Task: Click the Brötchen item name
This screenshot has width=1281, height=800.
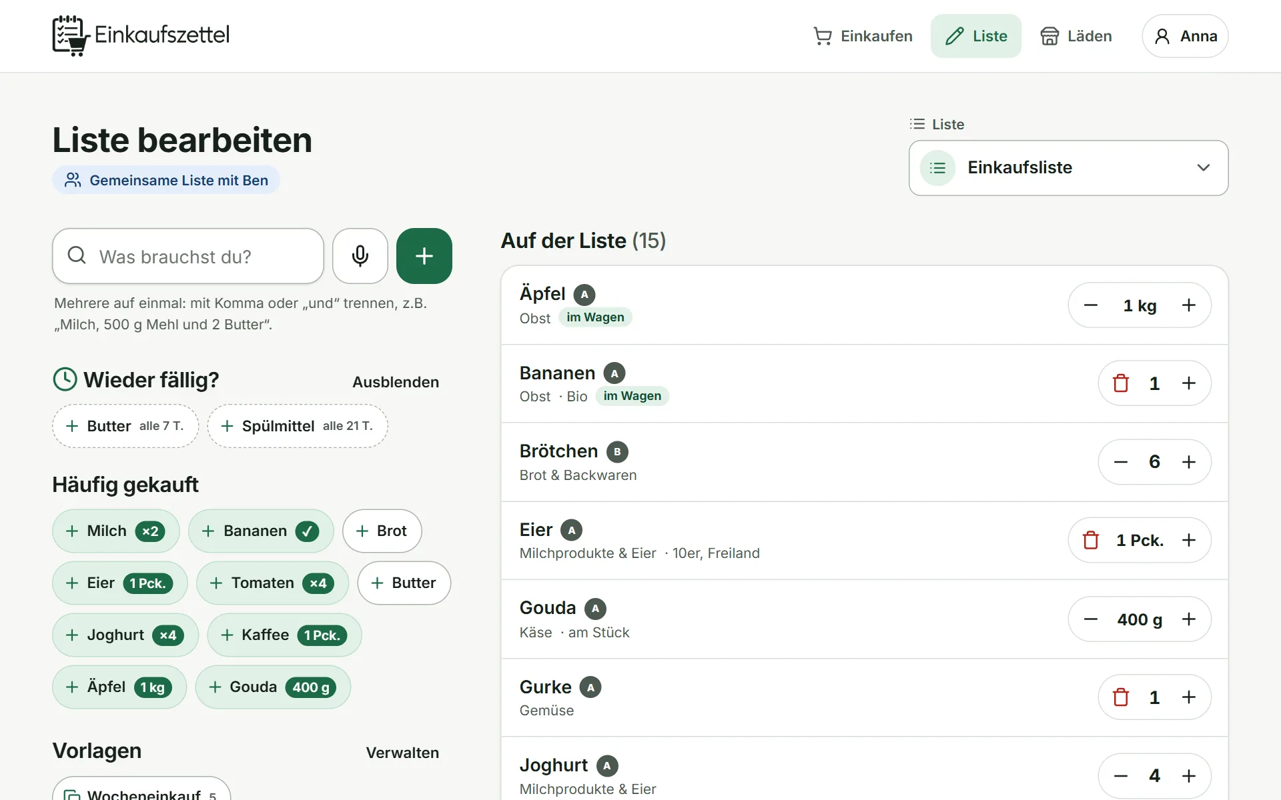Action: 558,451
